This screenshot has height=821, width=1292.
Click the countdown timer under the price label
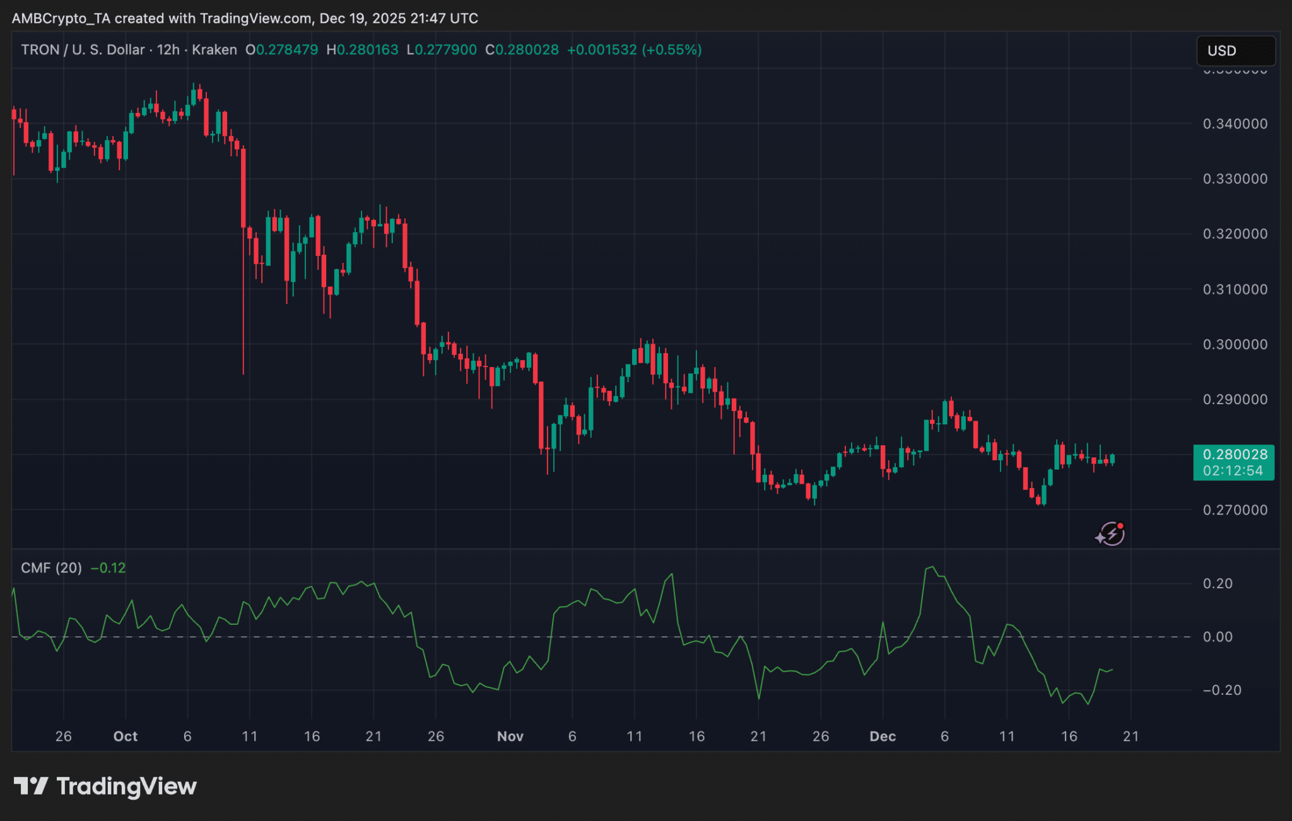click(x=1233, y=471)
